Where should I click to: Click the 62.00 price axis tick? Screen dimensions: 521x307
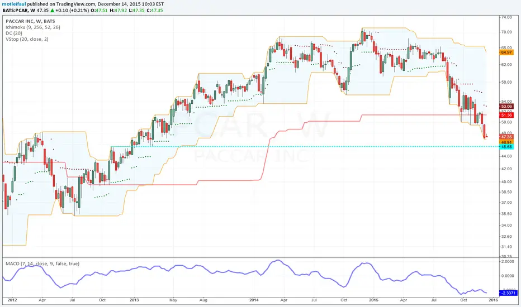point(506,64)
